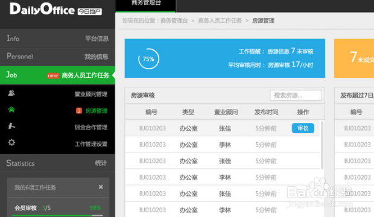
Task: Open the Personel 我的信息 menu
Action: pyautogui.click(x=57, y=57)
